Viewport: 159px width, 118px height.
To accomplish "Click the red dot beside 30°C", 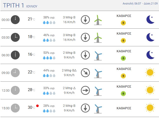I will (37, 106).
